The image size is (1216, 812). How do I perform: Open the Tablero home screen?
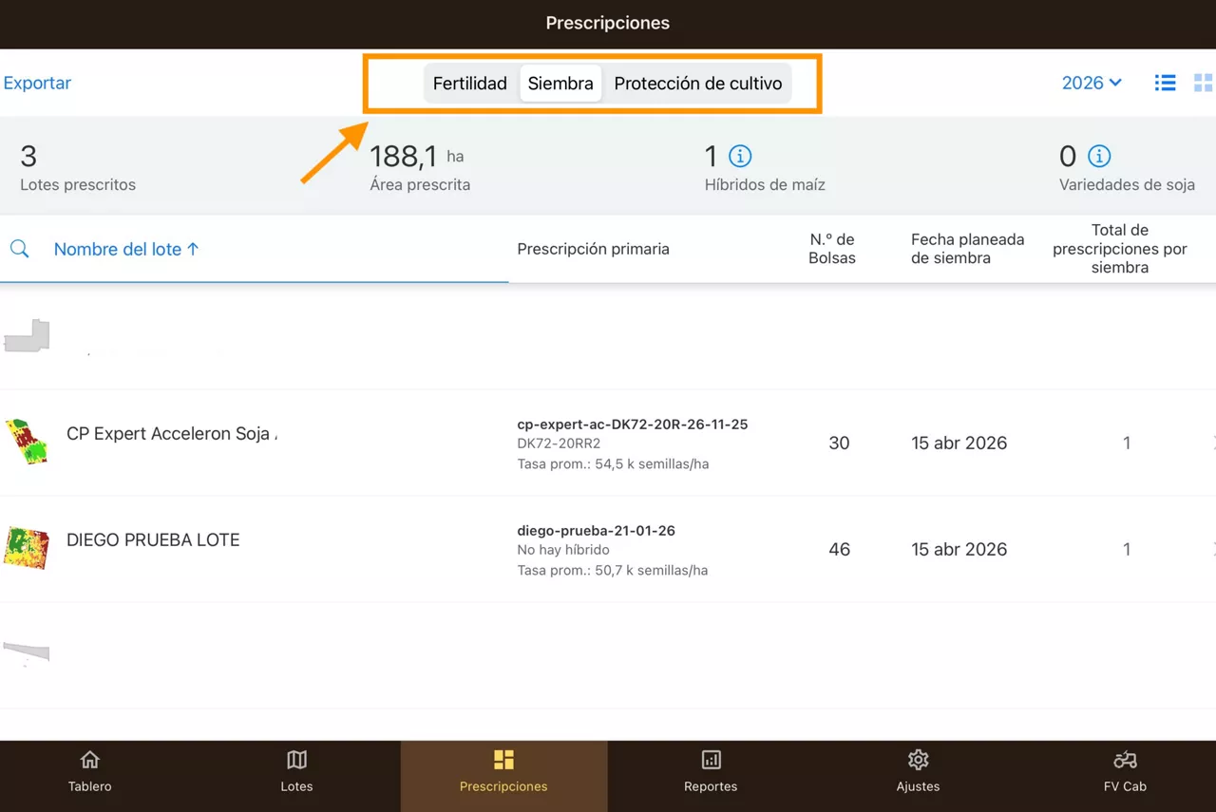point(89,771)
